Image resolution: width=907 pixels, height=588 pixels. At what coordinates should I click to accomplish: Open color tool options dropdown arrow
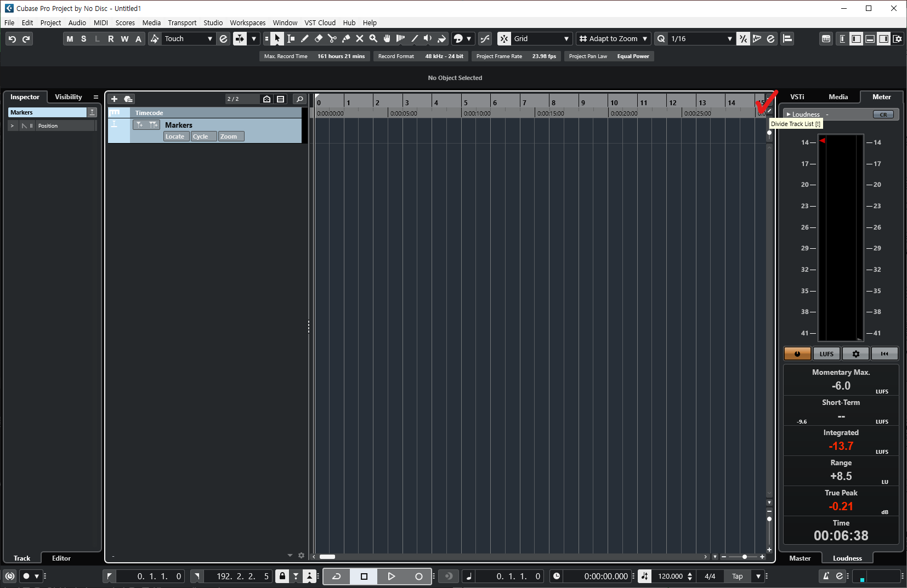point(469,39)
